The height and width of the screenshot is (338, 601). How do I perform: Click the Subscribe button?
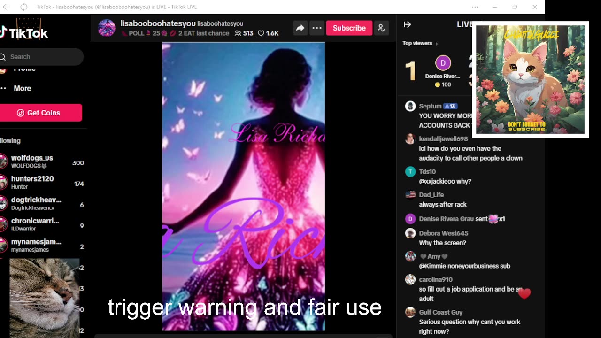click(349, 28)
